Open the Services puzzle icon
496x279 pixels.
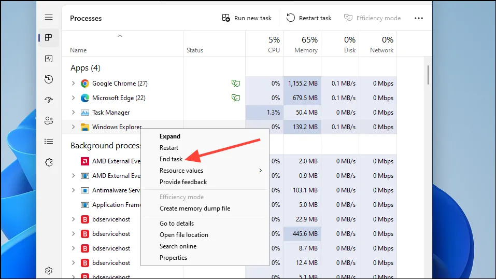pyautogui.click(x=49, y=162)
